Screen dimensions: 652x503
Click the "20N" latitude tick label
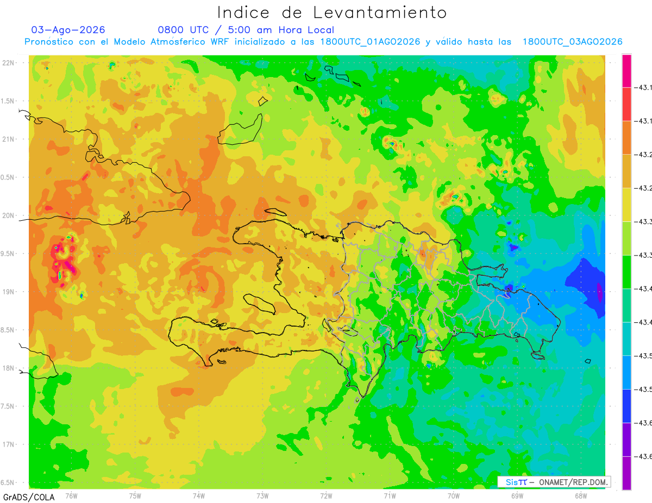click(x=8, y=215)
